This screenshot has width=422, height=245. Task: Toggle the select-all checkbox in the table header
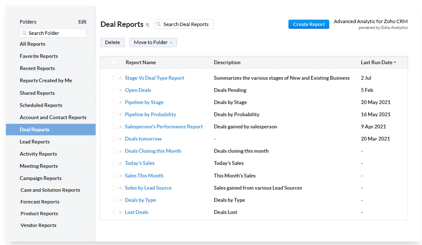[x=114, y=62]
